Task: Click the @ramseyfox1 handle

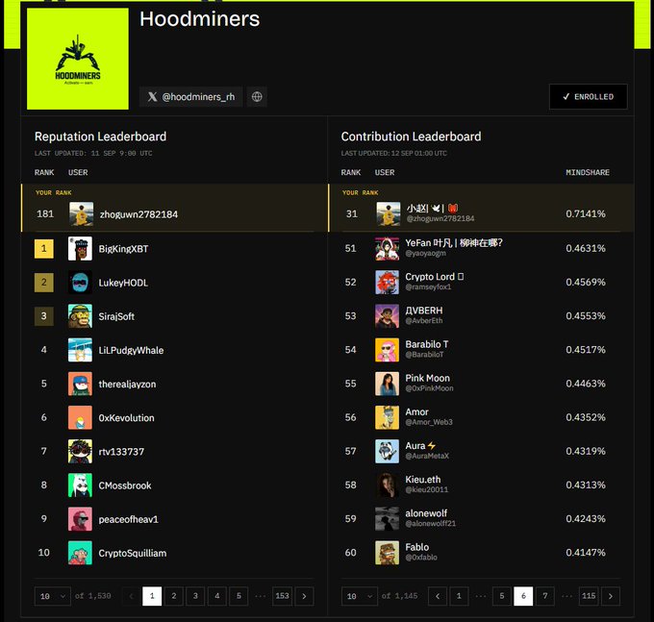Action: pos(428,286)
